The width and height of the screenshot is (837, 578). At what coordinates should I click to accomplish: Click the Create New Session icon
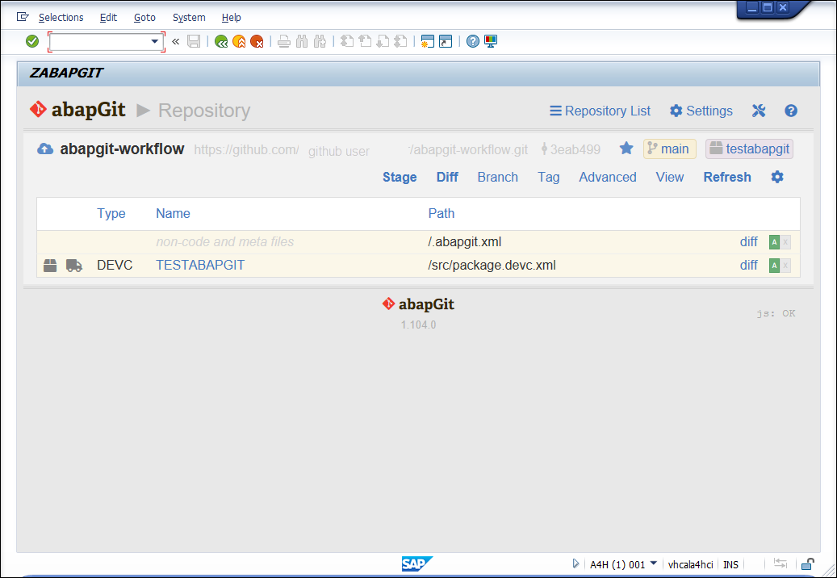[428, 41]
